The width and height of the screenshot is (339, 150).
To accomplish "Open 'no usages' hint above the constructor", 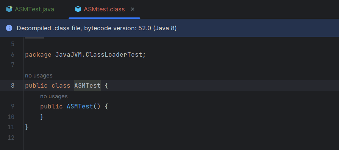I will [x=54, y=96].
